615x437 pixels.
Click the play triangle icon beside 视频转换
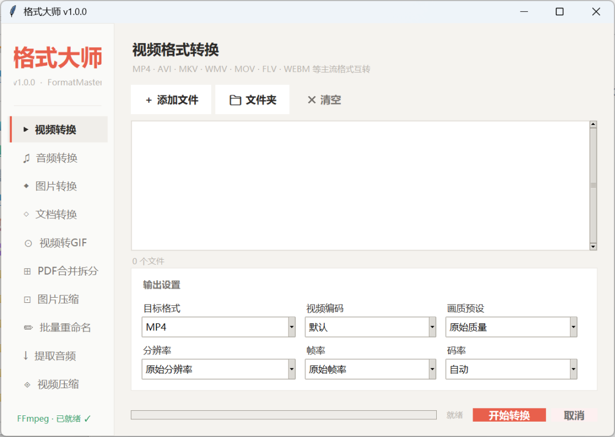26,129
